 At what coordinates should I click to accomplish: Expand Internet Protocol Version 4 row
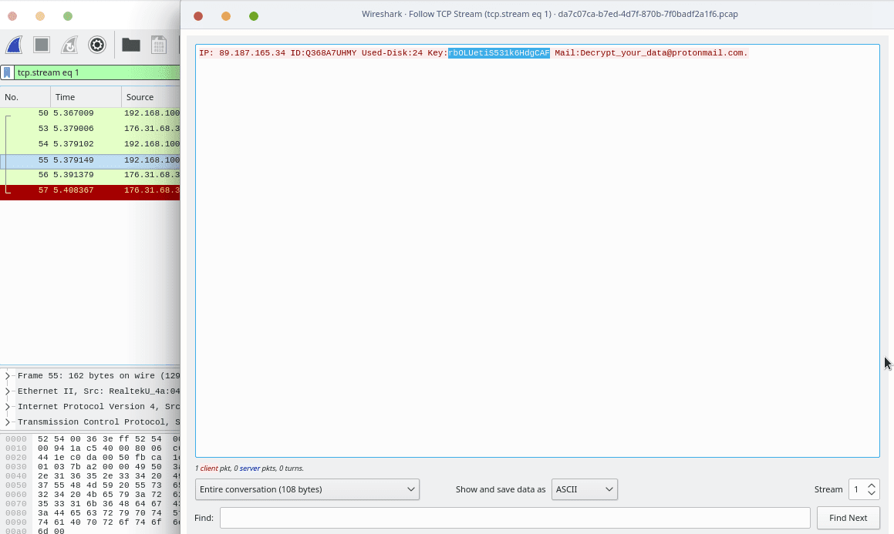click(x=8, y=407)
